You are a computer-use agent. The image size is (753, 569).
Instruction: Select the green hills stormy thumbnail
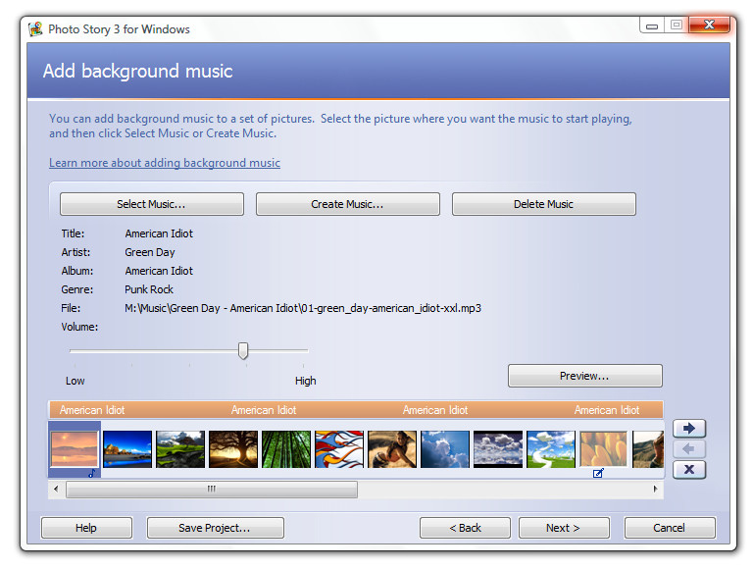pyautogui.click(x=180, y=449)
